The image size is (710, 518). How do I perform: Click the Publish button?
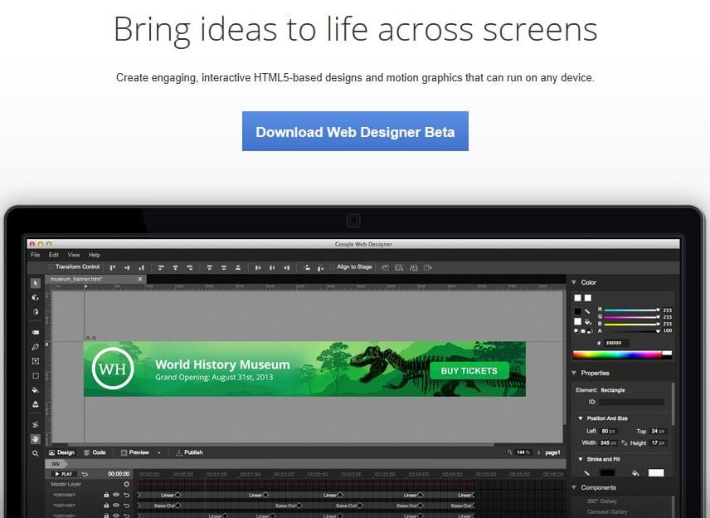pos(189,452)
